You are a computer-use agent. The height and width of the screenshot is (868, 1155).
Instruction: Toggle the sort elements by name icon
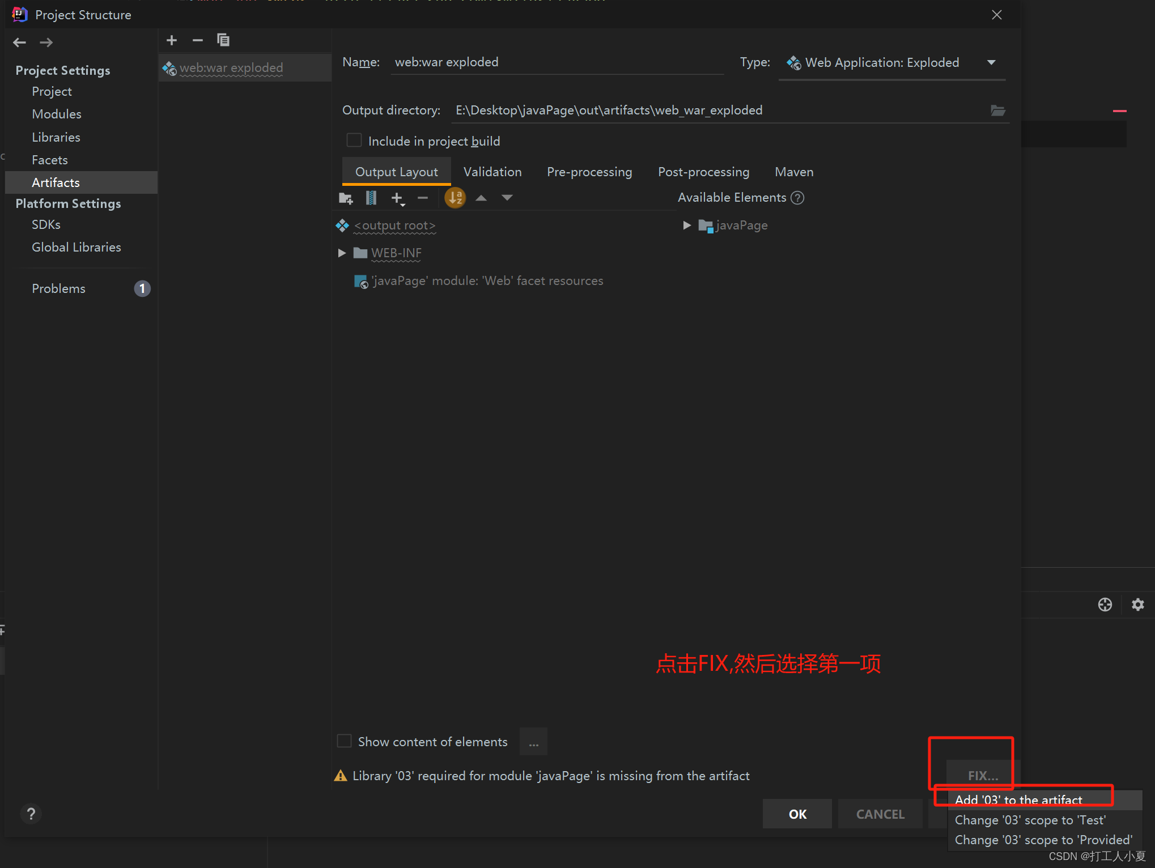tap(455, 198)
